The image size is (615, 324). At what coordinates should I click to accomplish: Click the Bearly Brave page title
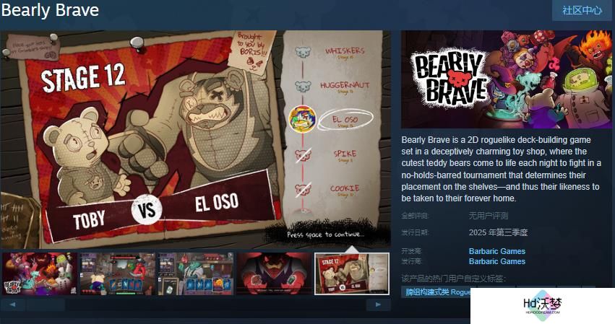click(x=50, y=10)
